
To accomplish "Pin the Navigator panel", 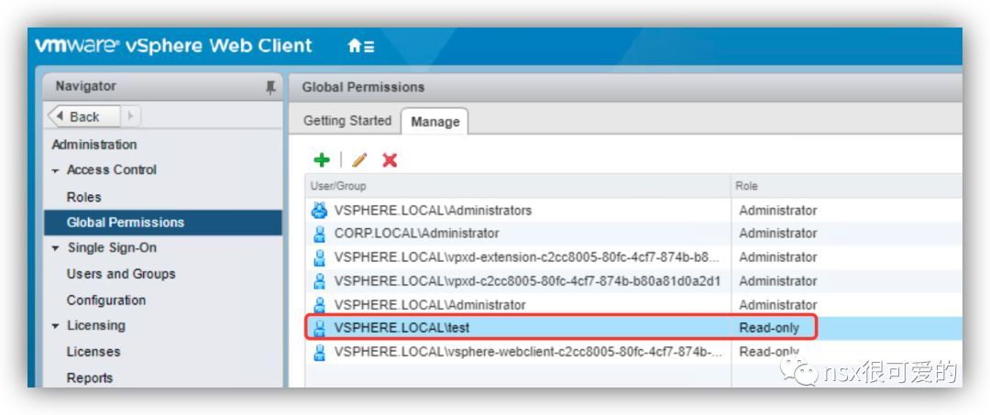I will point(270,87).
